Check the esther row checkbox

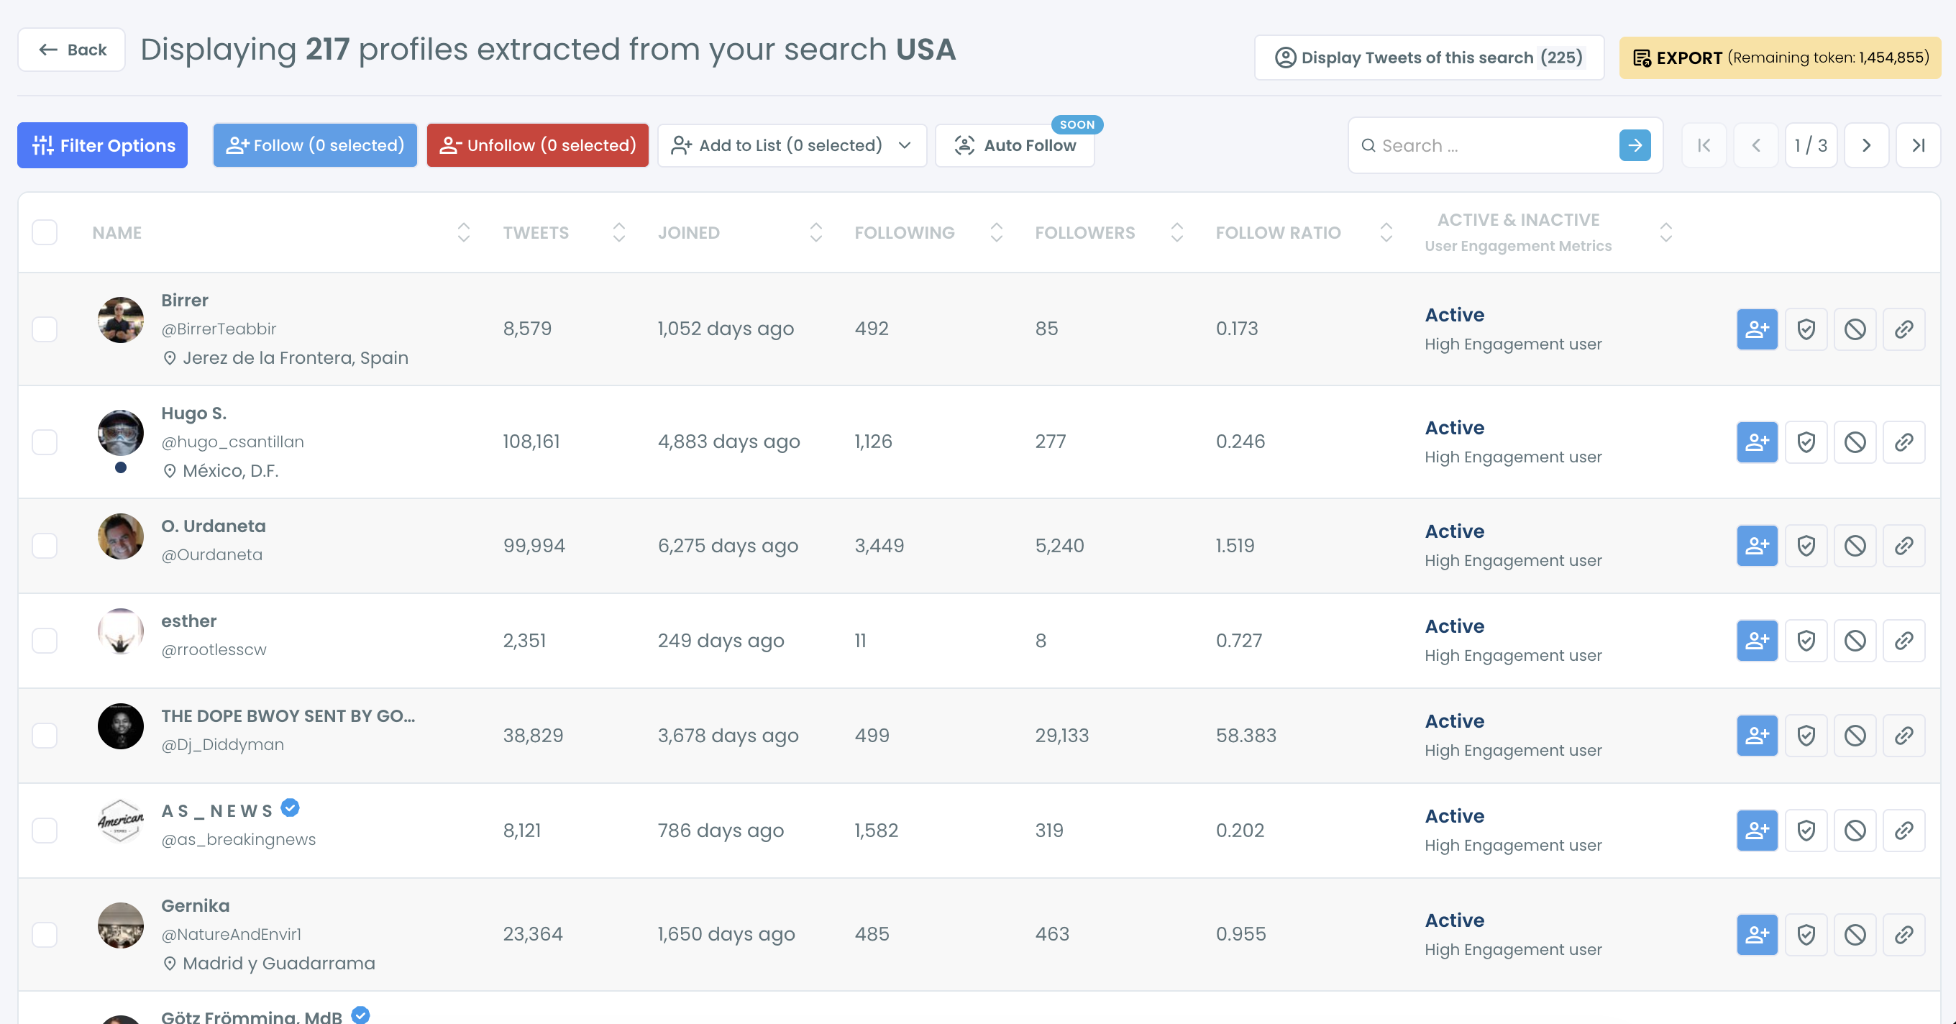point(45,640)
